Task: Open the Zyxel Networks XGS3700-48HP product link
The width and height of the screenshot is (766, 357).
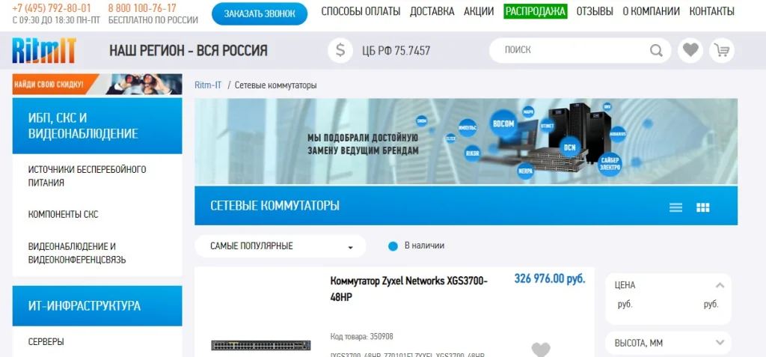Action: click(409, 289)
